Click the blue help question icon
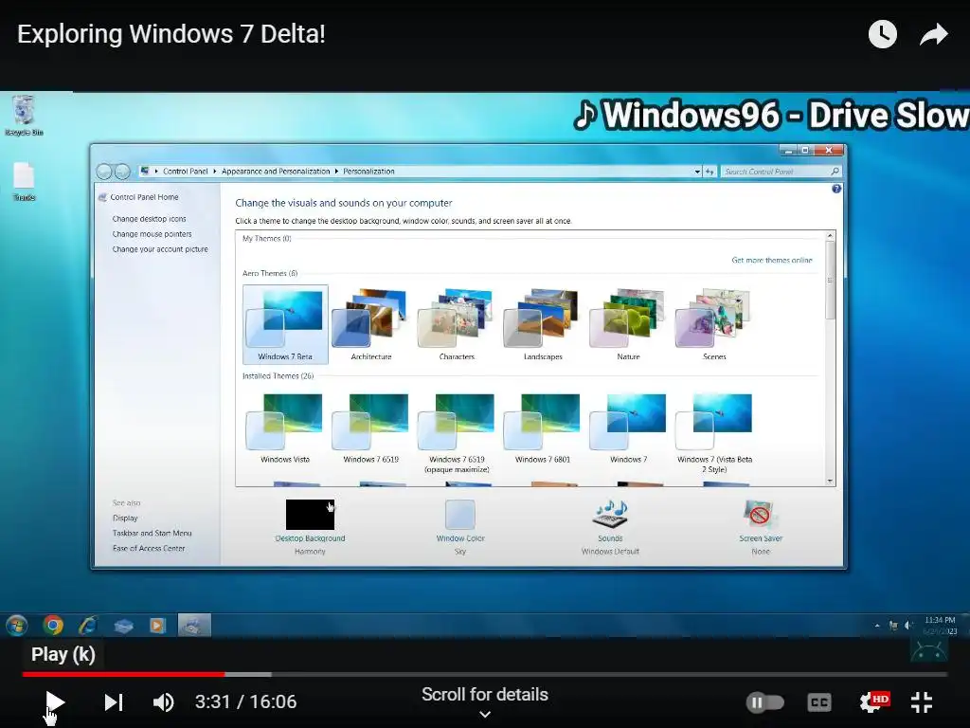 point(836,189)
